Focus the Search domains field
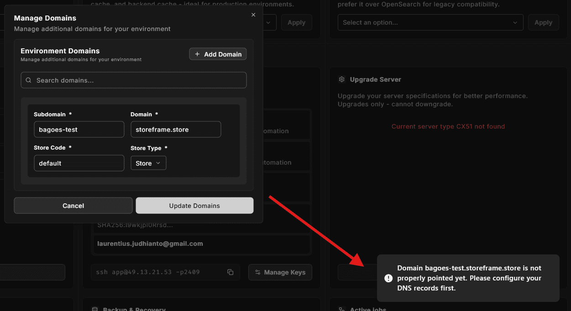The image size is (571, 311). (134, 80)
